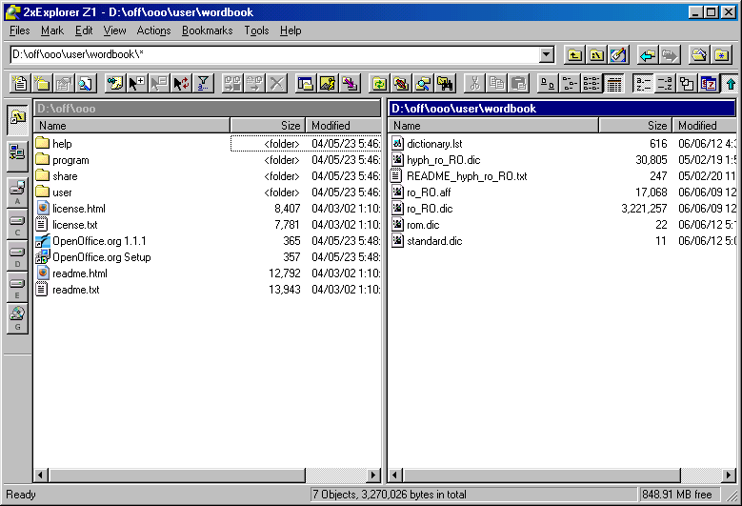Select 'README_hyph_ro_RO.txt' file

[467, 176]
